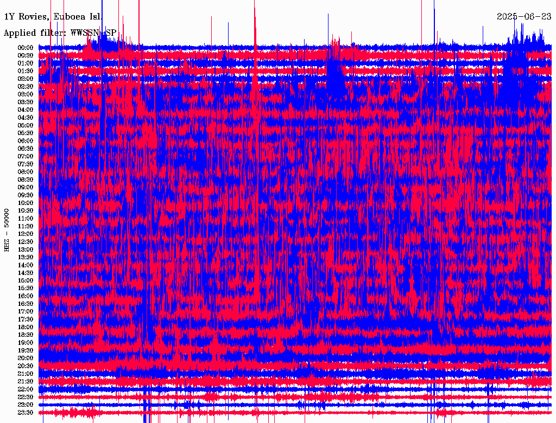
Task: Select the 04:00 time label
Action: coord(26,110)
